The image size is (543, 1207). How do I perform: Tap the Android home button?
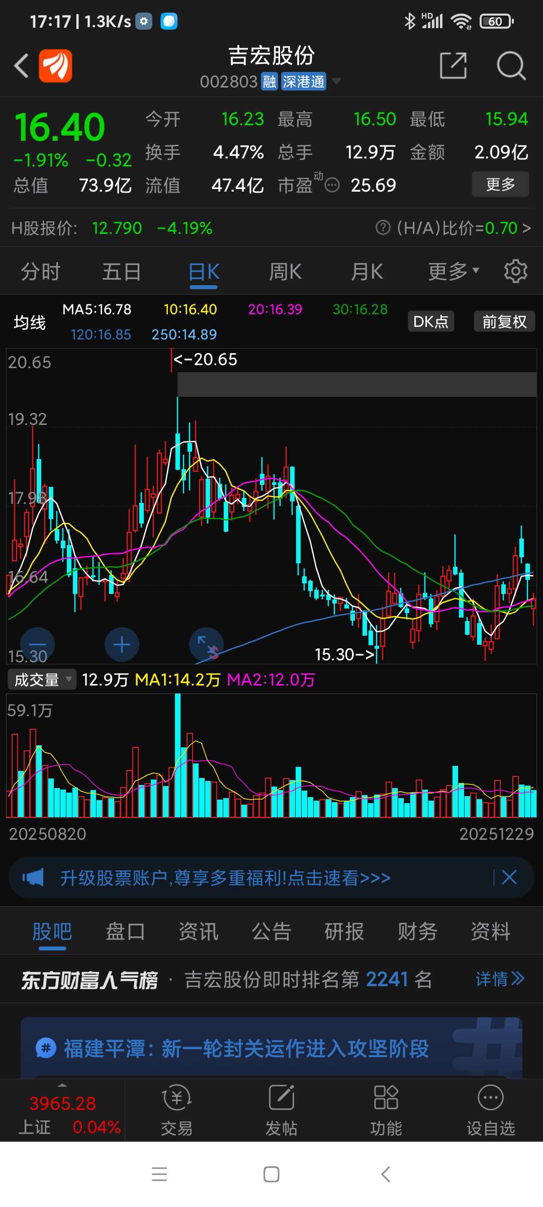pos(271,1174)
